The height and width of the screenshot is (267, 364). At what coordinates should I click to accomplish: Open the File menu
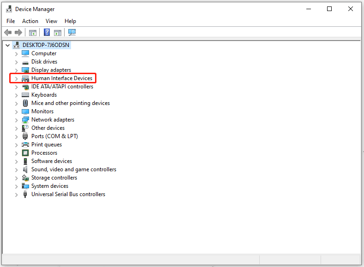tap(11, 21)
